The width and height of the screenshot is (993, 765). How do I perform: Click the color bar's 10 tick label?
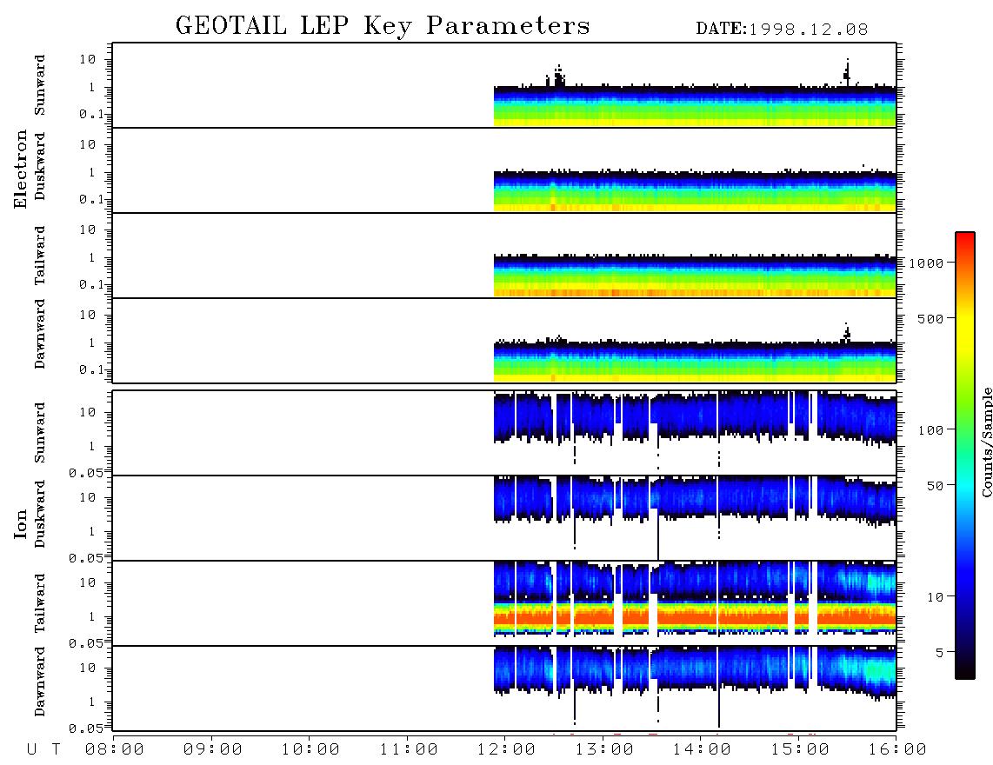(935, 597)
